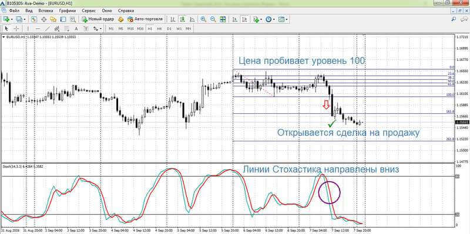Select the trendline drawing tool
The height and width of the screenshot is (234, 470).
pyautogui.click(x=48, y=28)
